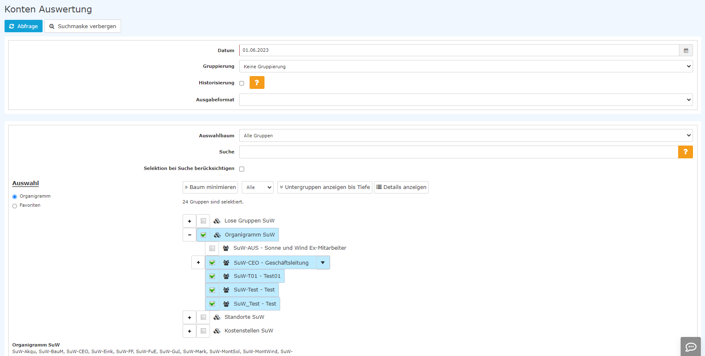
Task: Open the calendar picker next to Datum
Action: click(686, 50)
